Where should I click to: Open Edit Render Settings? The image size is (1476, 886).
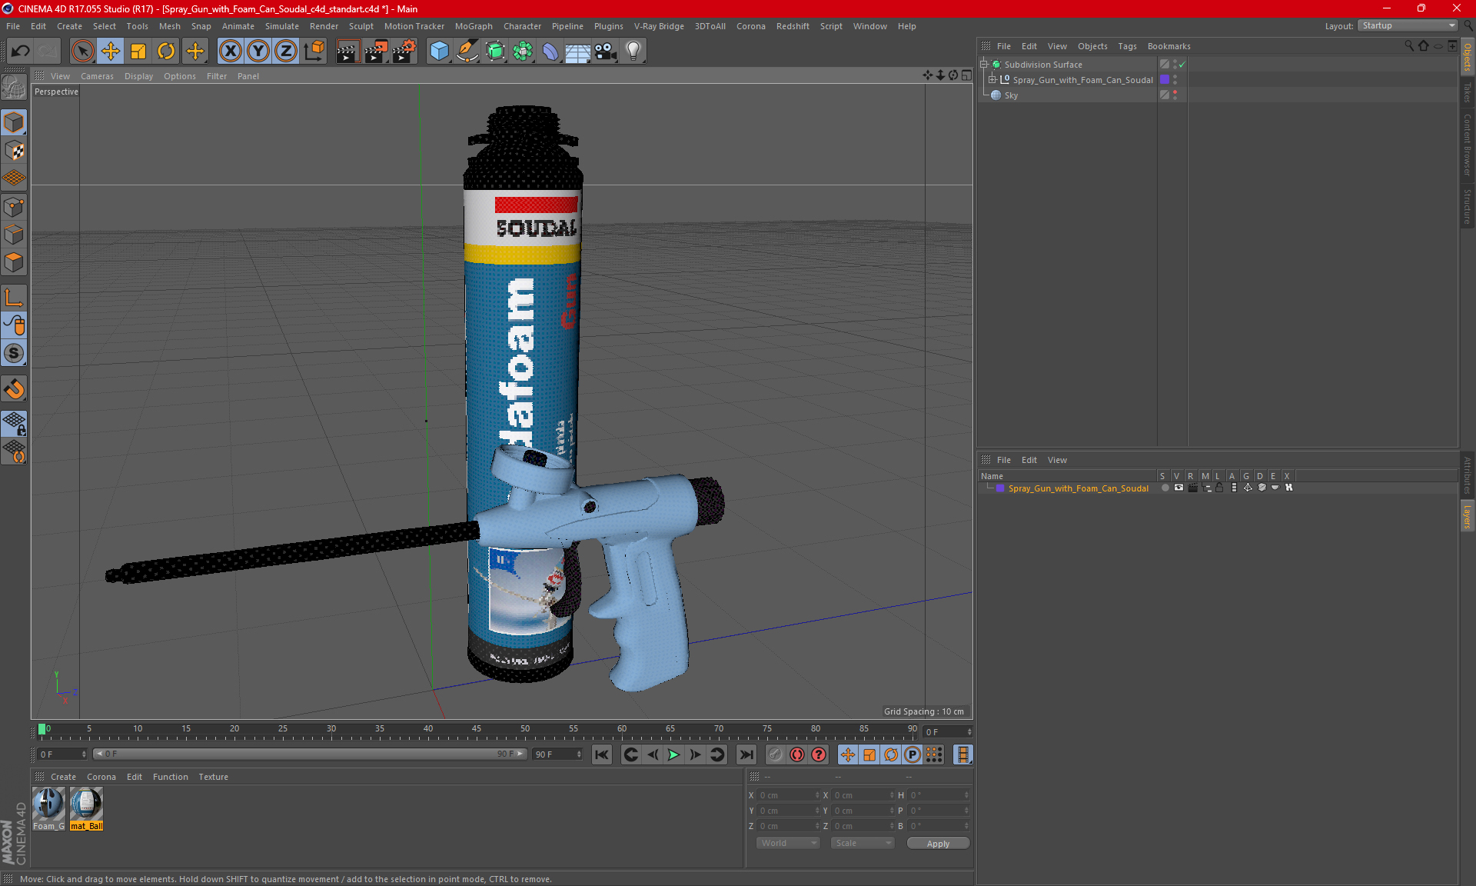404,52
